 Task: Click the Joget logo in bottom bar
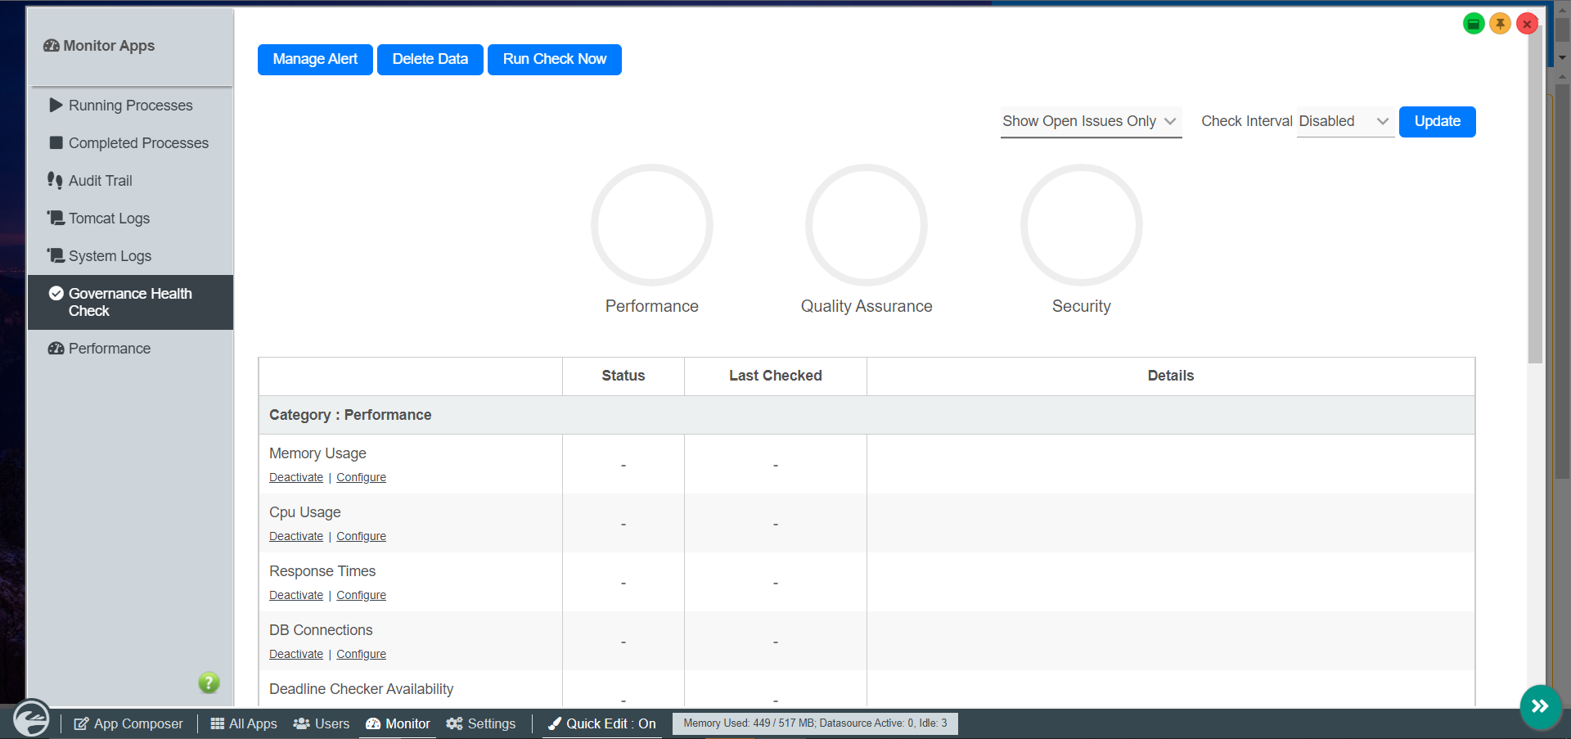pos(31,720)
